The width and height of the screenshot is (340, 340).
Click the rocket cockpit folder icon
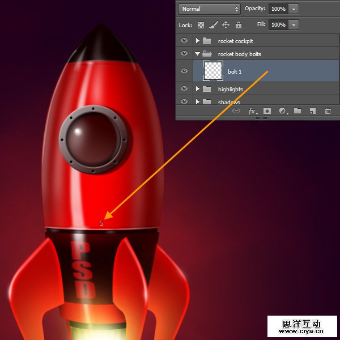click(x=207, y=41)
